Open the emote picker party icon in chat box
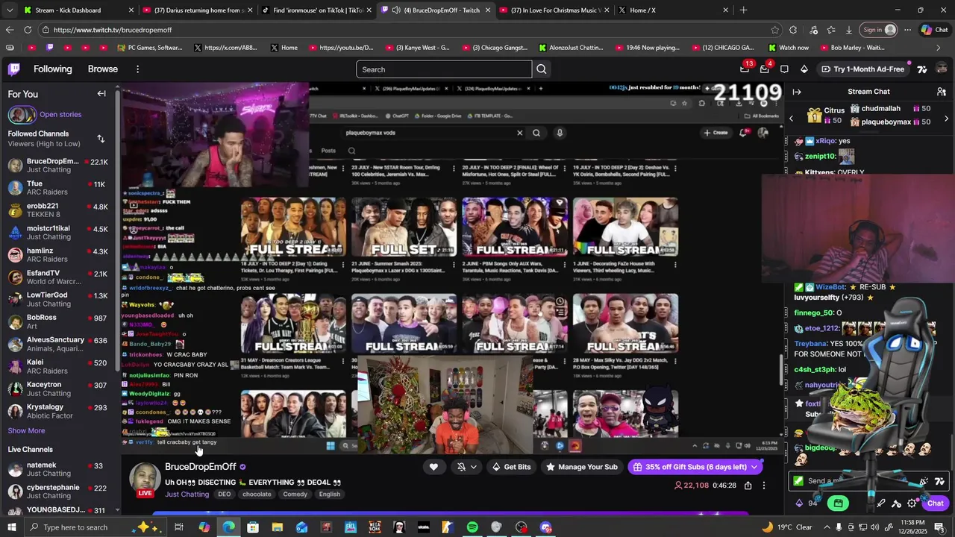This screenshot has height=537, width=955. (924, 482)
